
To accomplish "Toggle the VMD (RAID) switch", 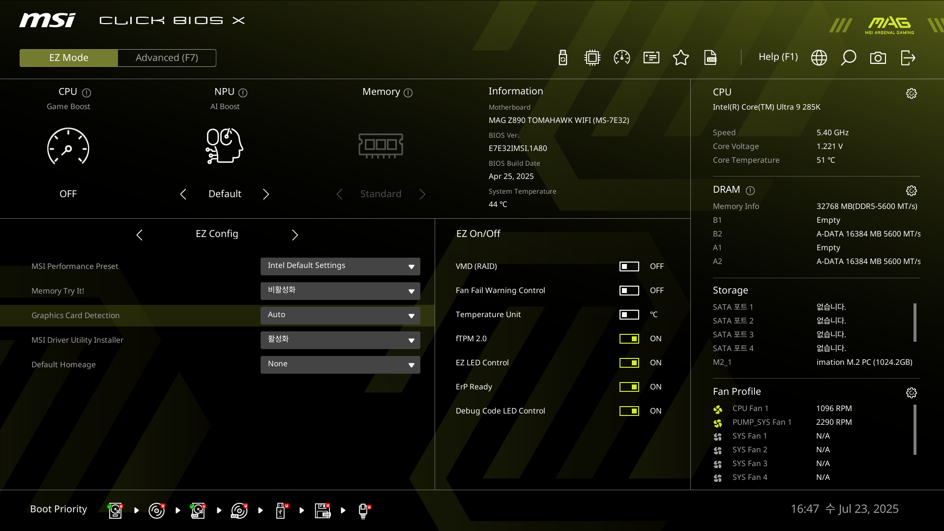I will [629, 266].
